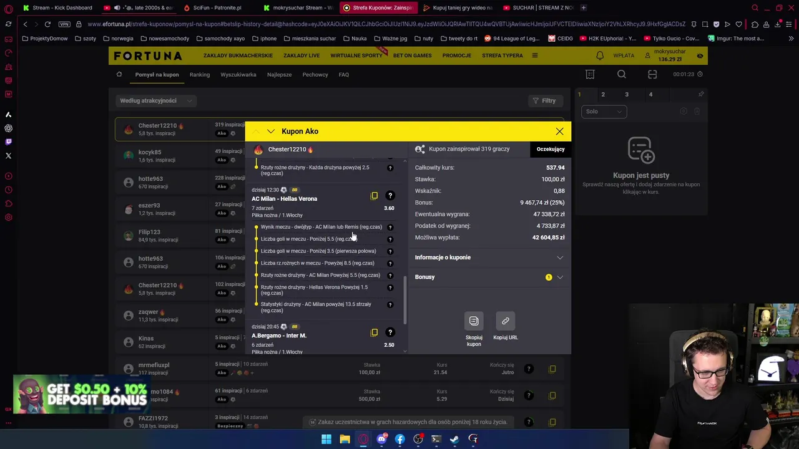This screenshot has width=799, height=449.
Task: Toggle the balance visibility eye icon
Action: [700, 56]
